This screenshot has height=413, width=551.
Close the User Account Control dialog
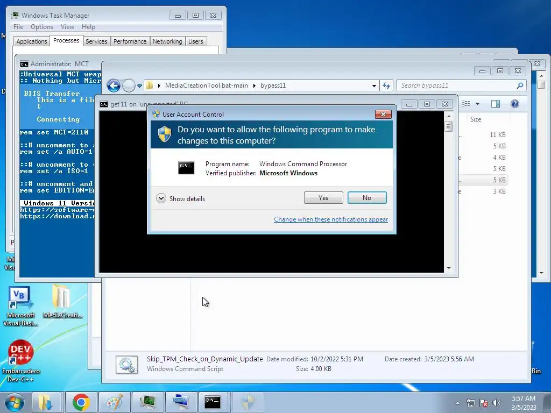tap(383, 114)
